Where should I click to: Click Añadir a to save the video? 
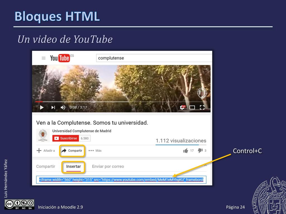click(x=46, y=150)
